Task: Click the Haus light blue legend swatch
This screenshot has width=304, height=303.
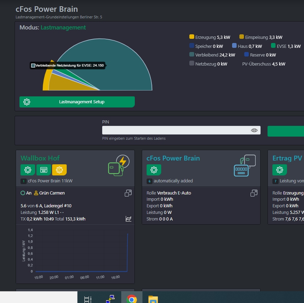Action: pyautogui.click(x=235, y=46)
